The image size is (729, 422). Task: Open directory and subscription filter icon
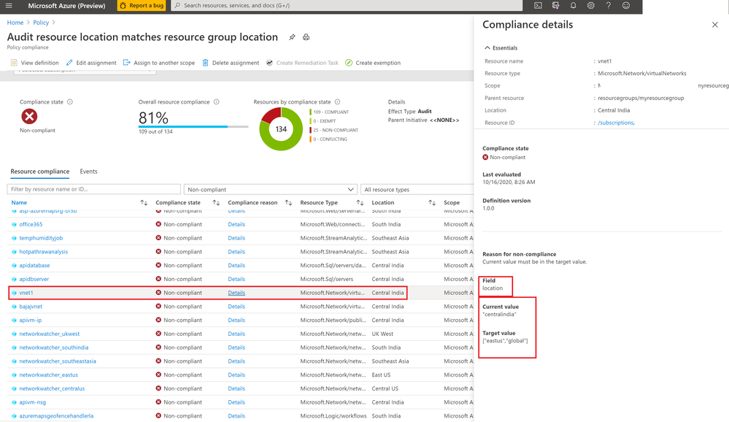(x=555, y=6)
